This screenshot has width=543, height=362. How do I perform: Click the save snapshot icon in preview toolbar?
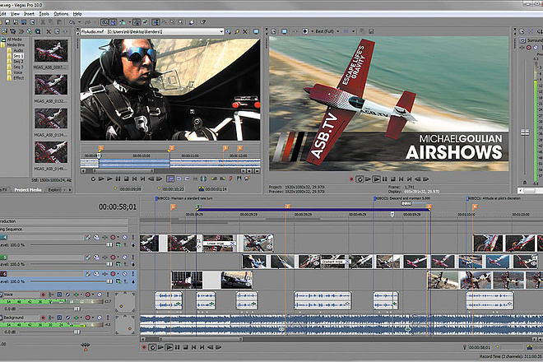[x=371, y=31]
